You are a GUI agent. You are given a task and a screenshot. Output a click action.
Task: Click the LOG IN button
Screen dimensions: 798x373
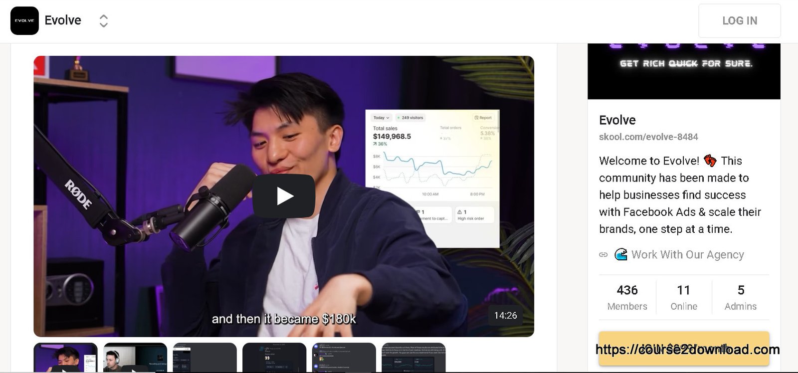(x=740, y=20)
